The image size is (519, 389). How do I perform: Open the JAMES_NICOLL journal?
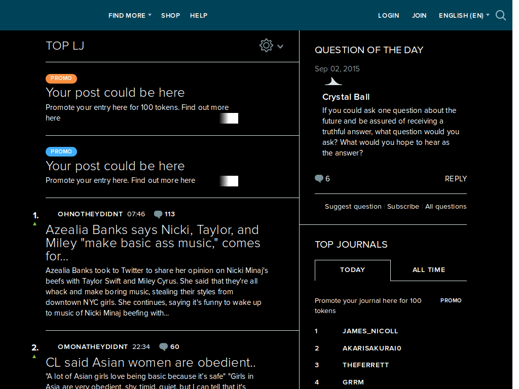pyautogui.click(x=370, y=331)
